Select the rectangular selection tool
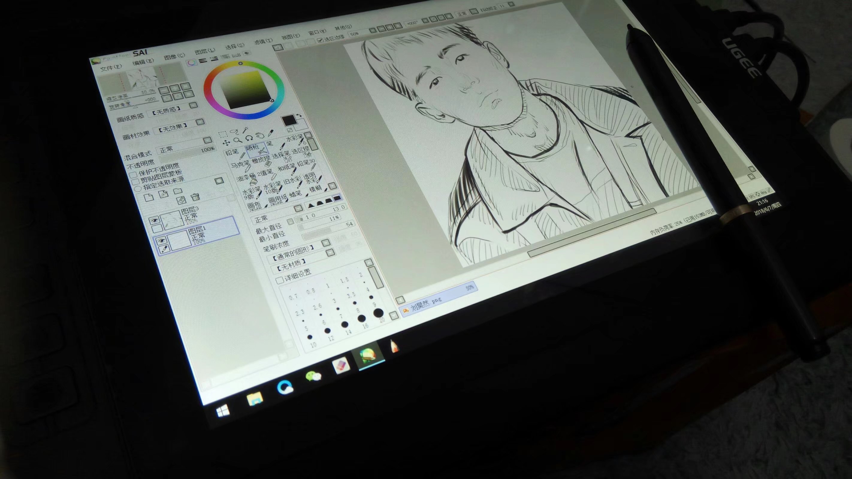Viewport: 852px width, 479px height. [223, 134]
